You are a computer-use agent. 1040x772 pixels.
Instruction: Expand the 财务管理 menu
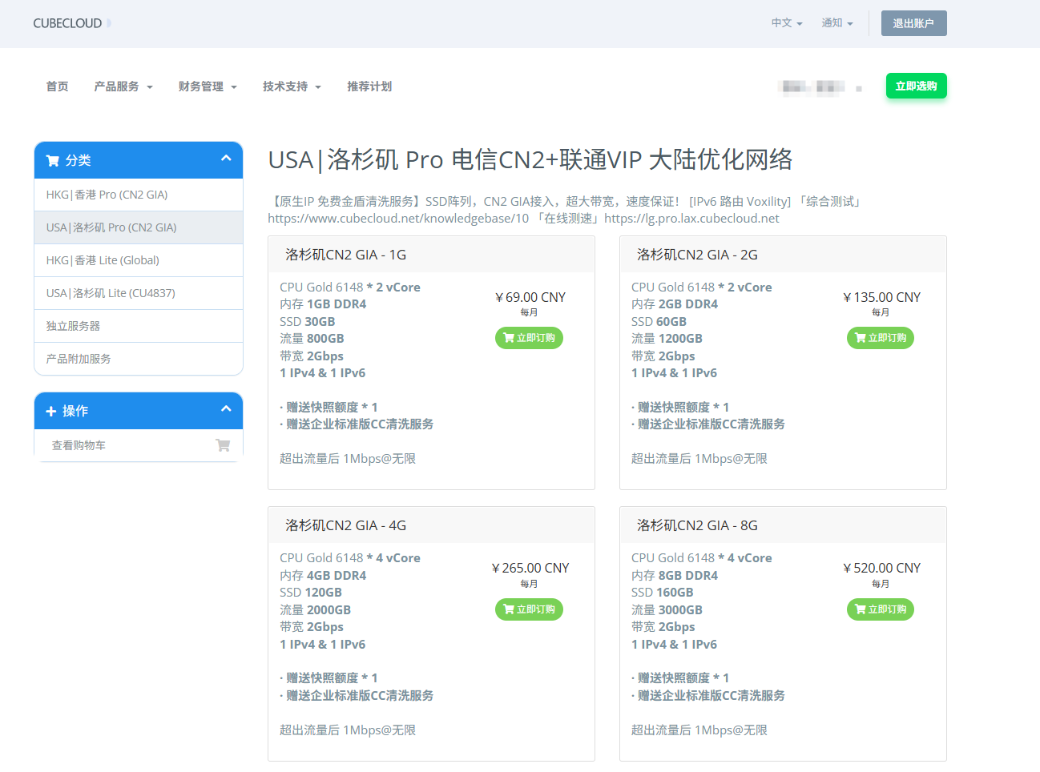point(208,86)
